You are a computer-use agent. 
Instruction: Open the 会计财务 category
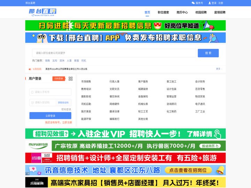200,81
